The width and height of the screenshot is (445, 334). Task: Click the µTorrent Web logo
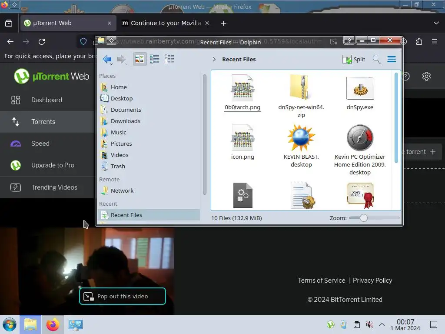coord(51,76)
